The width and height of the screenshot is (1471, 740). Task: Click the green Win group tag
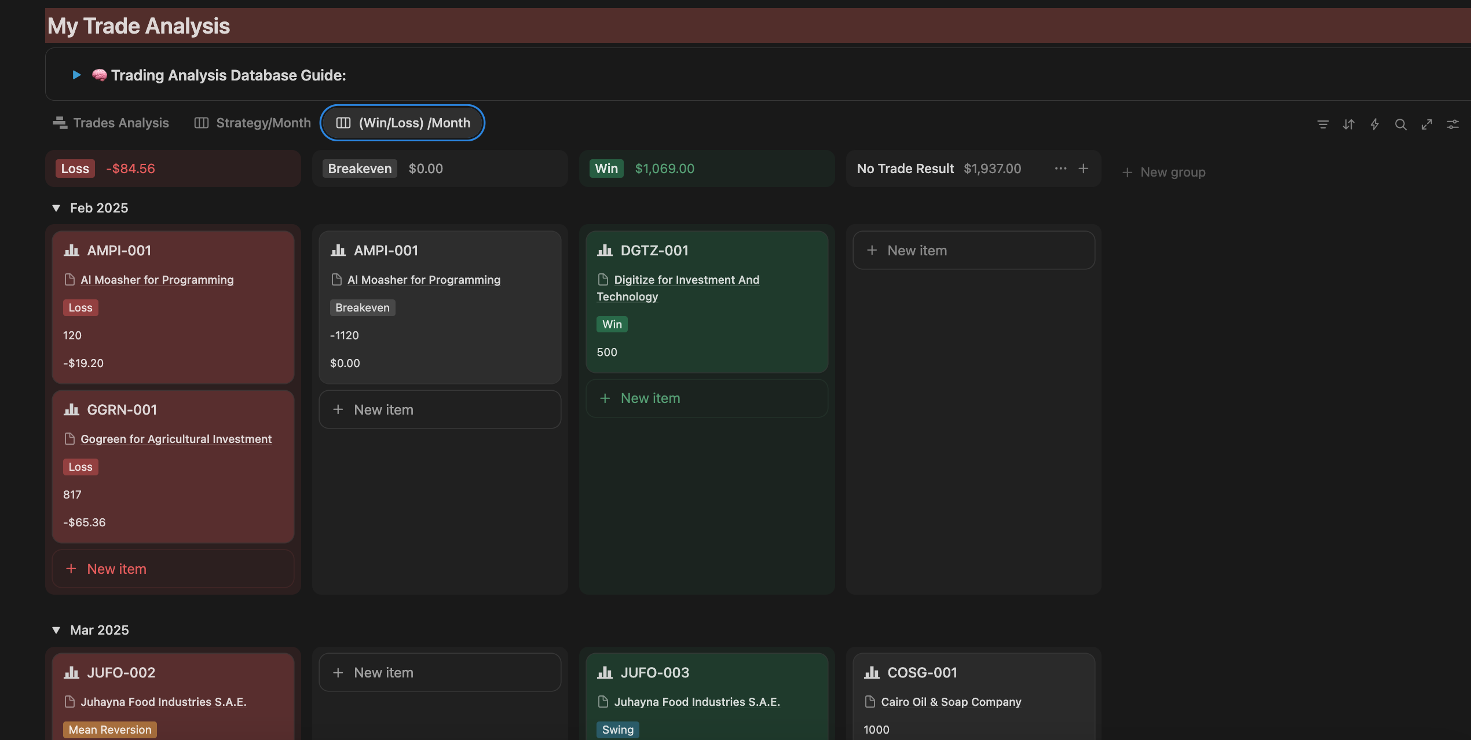(606, 168)
